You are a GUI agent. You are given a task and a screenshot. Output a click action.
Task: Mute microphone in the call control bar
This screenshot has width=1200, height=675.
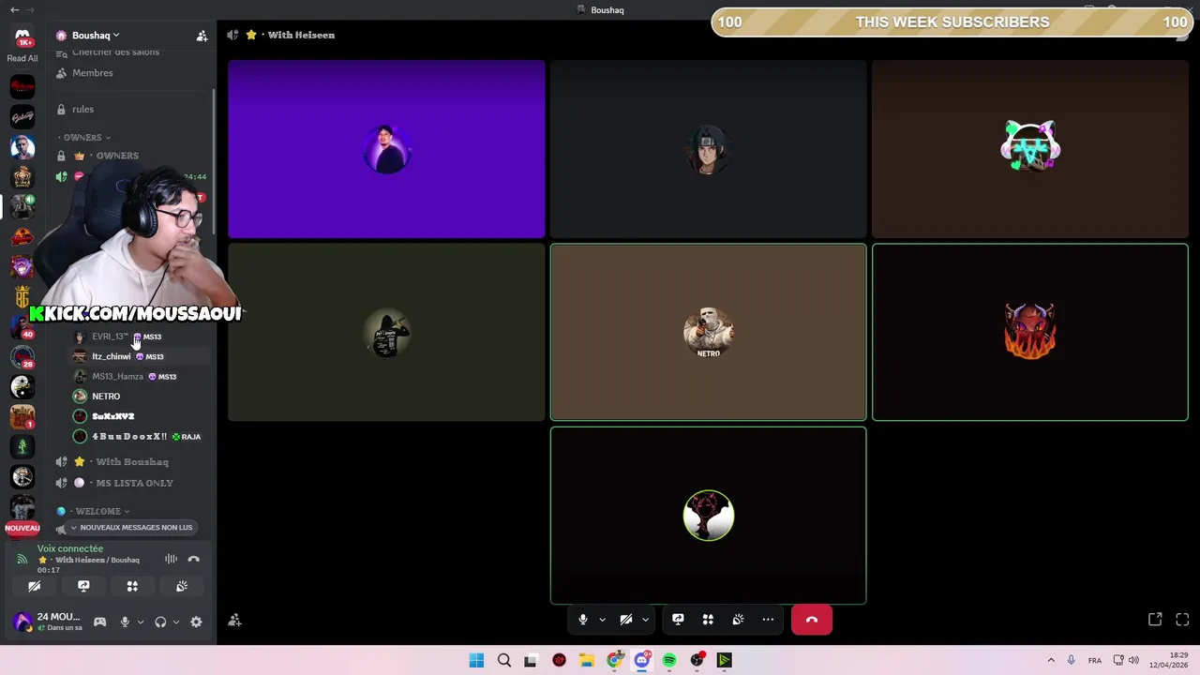click(583, 620)
